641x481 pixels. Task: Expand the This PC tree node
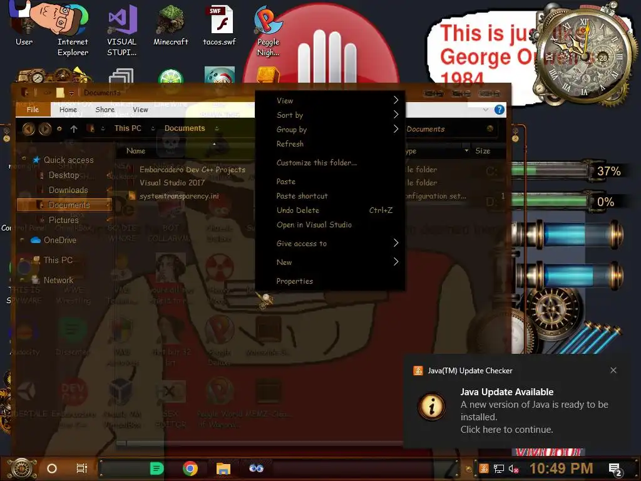coord(22,260)
